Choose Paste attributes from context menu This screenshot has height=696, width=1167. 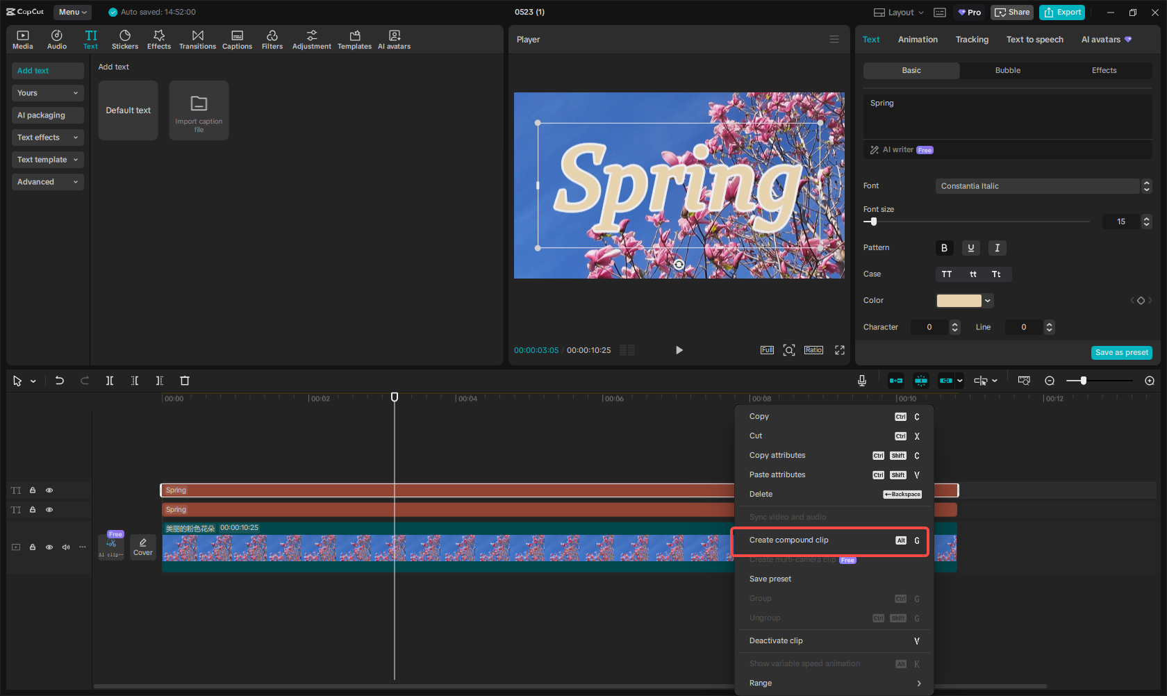pos(834,475)
